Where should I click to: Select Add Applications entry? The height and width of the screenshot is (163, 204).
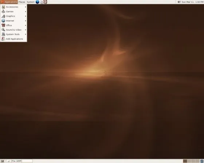[13, 39]
